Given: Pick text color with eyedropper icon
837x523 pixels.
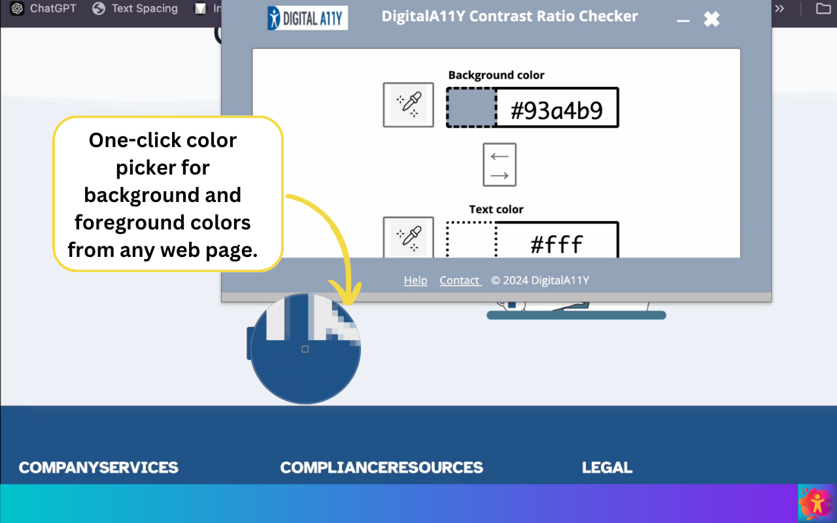Looking at the screenshot, I should tap(409, 237).
